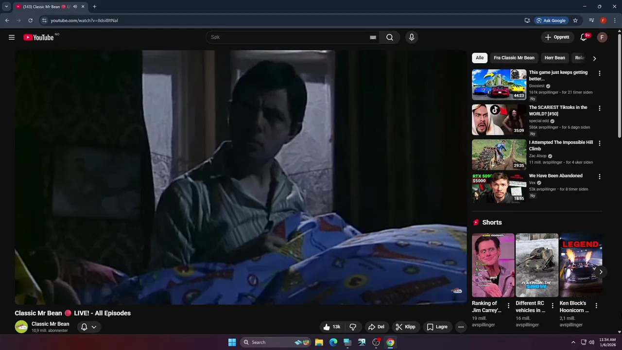Open We Have Been Abandoned thumbnail
The height and width of the screenshot is (350, 622).
[499, 188]
